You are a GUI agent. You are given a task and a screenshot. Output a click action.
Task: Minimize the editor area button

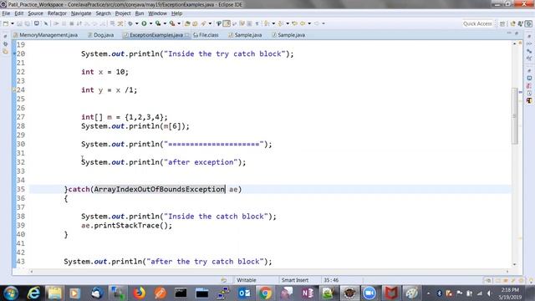coord(509,33)
